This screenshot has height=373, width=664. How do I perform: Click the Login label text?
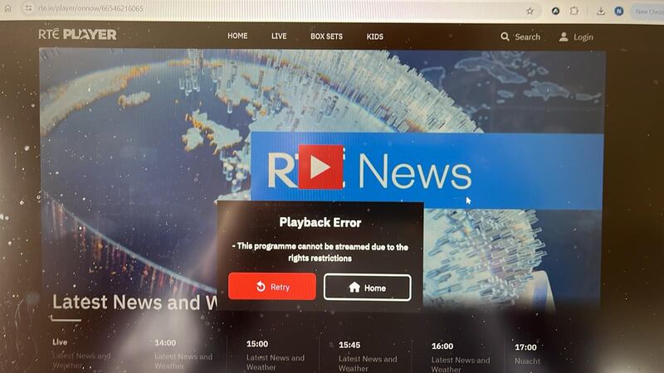(x=583, y=37)
